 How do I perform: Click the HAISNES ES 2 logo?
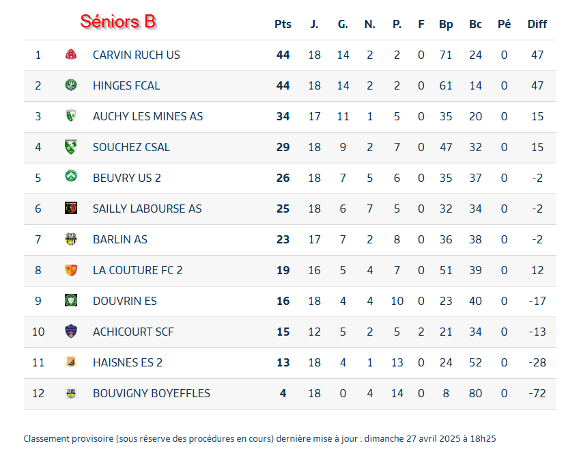tap(71, 362)
